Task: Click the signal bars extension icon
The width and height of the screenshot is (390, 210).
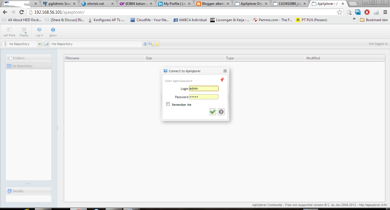Action: [x=376, y=12]
